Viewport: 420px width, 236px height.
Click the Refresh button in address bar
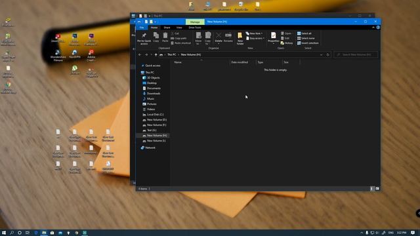327,54
